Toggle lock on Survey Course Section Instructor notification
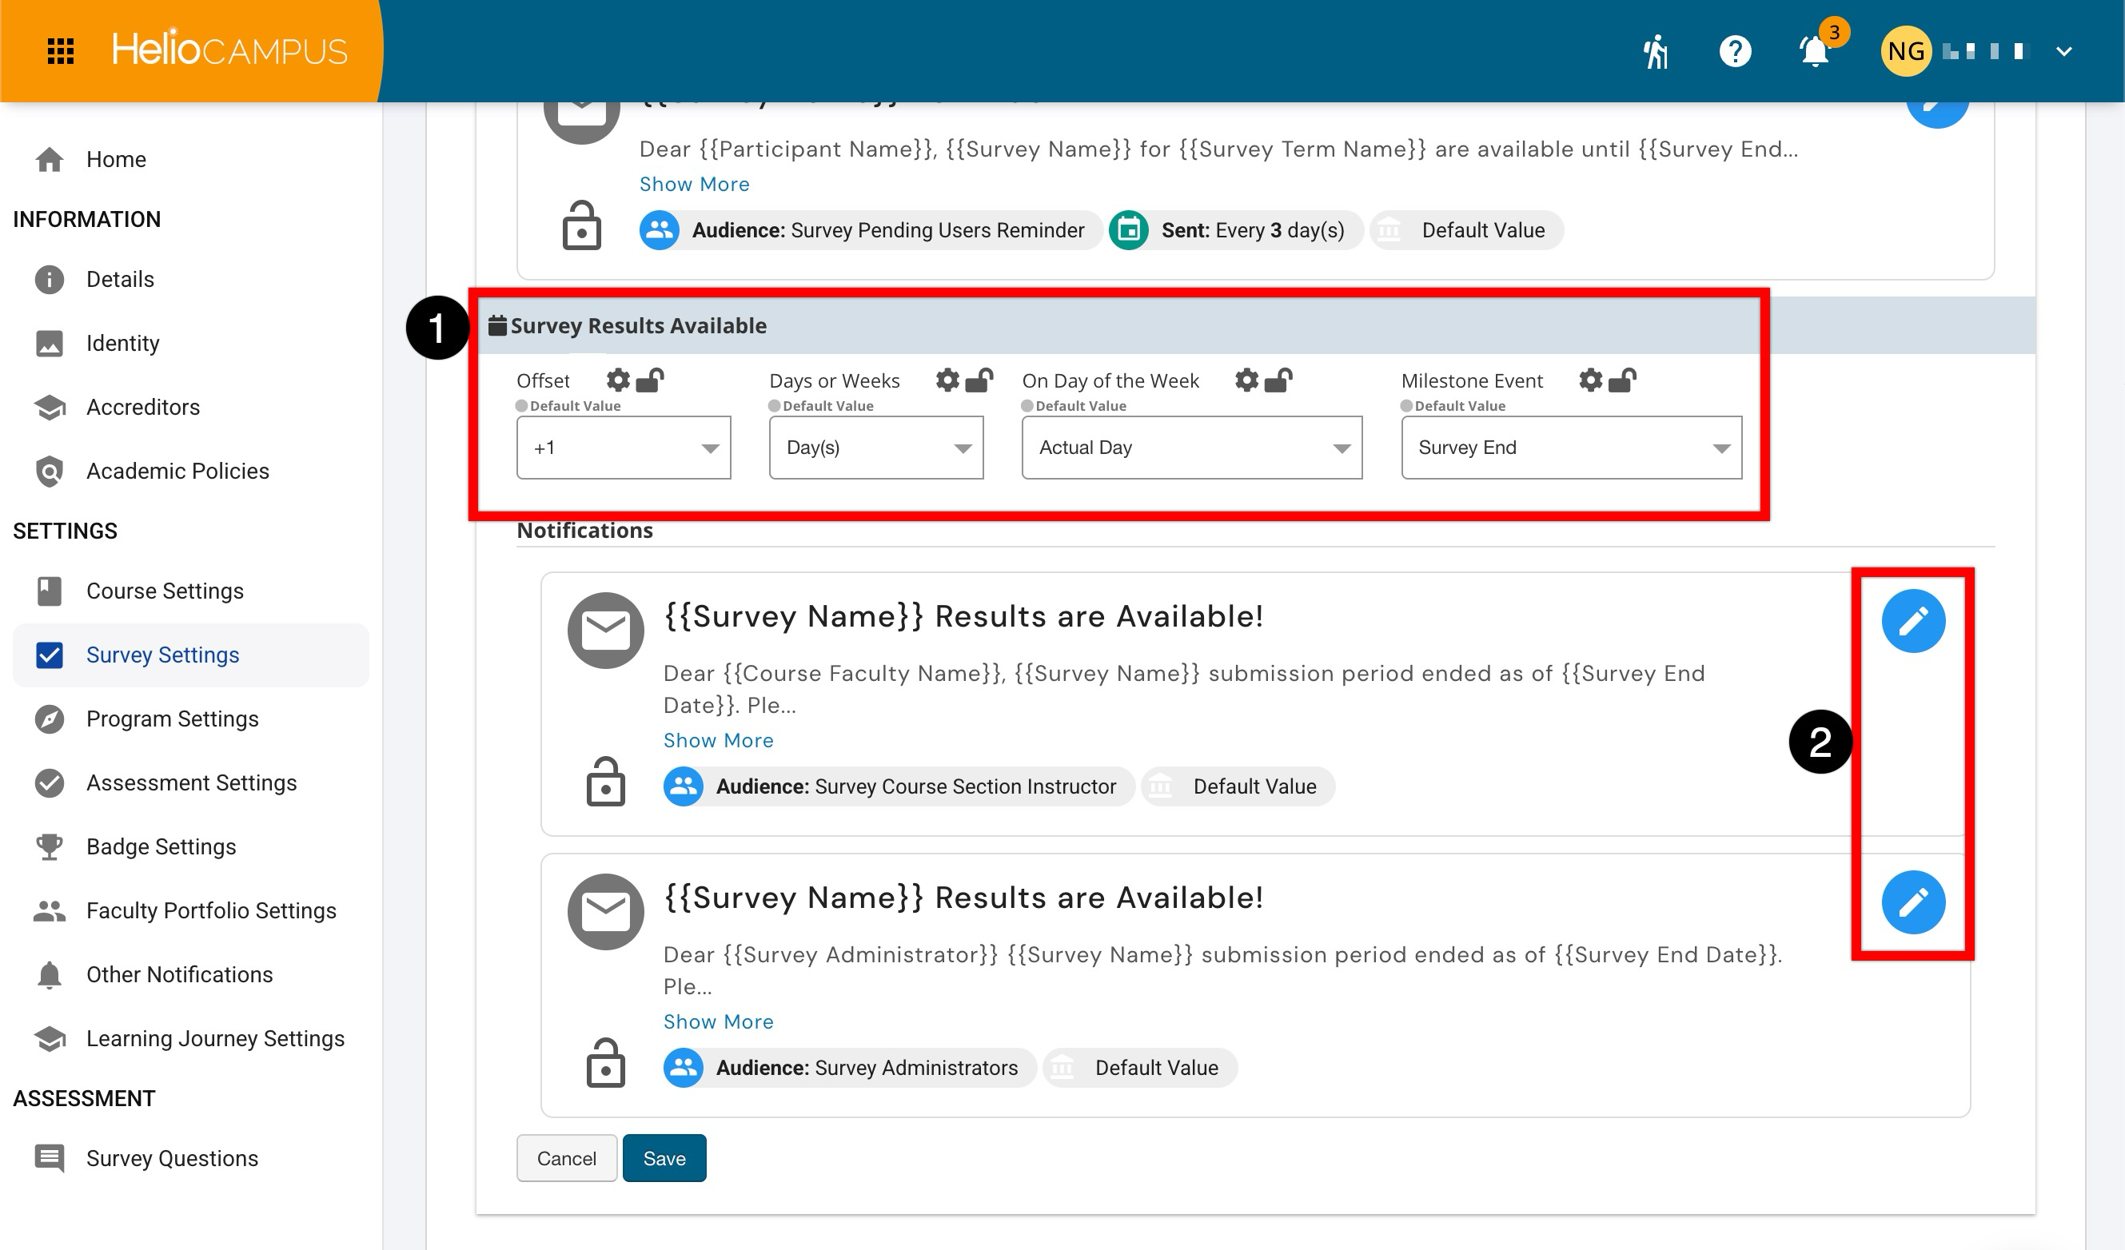This screenshot has width=2125, height=1250. tap(605, 782)
